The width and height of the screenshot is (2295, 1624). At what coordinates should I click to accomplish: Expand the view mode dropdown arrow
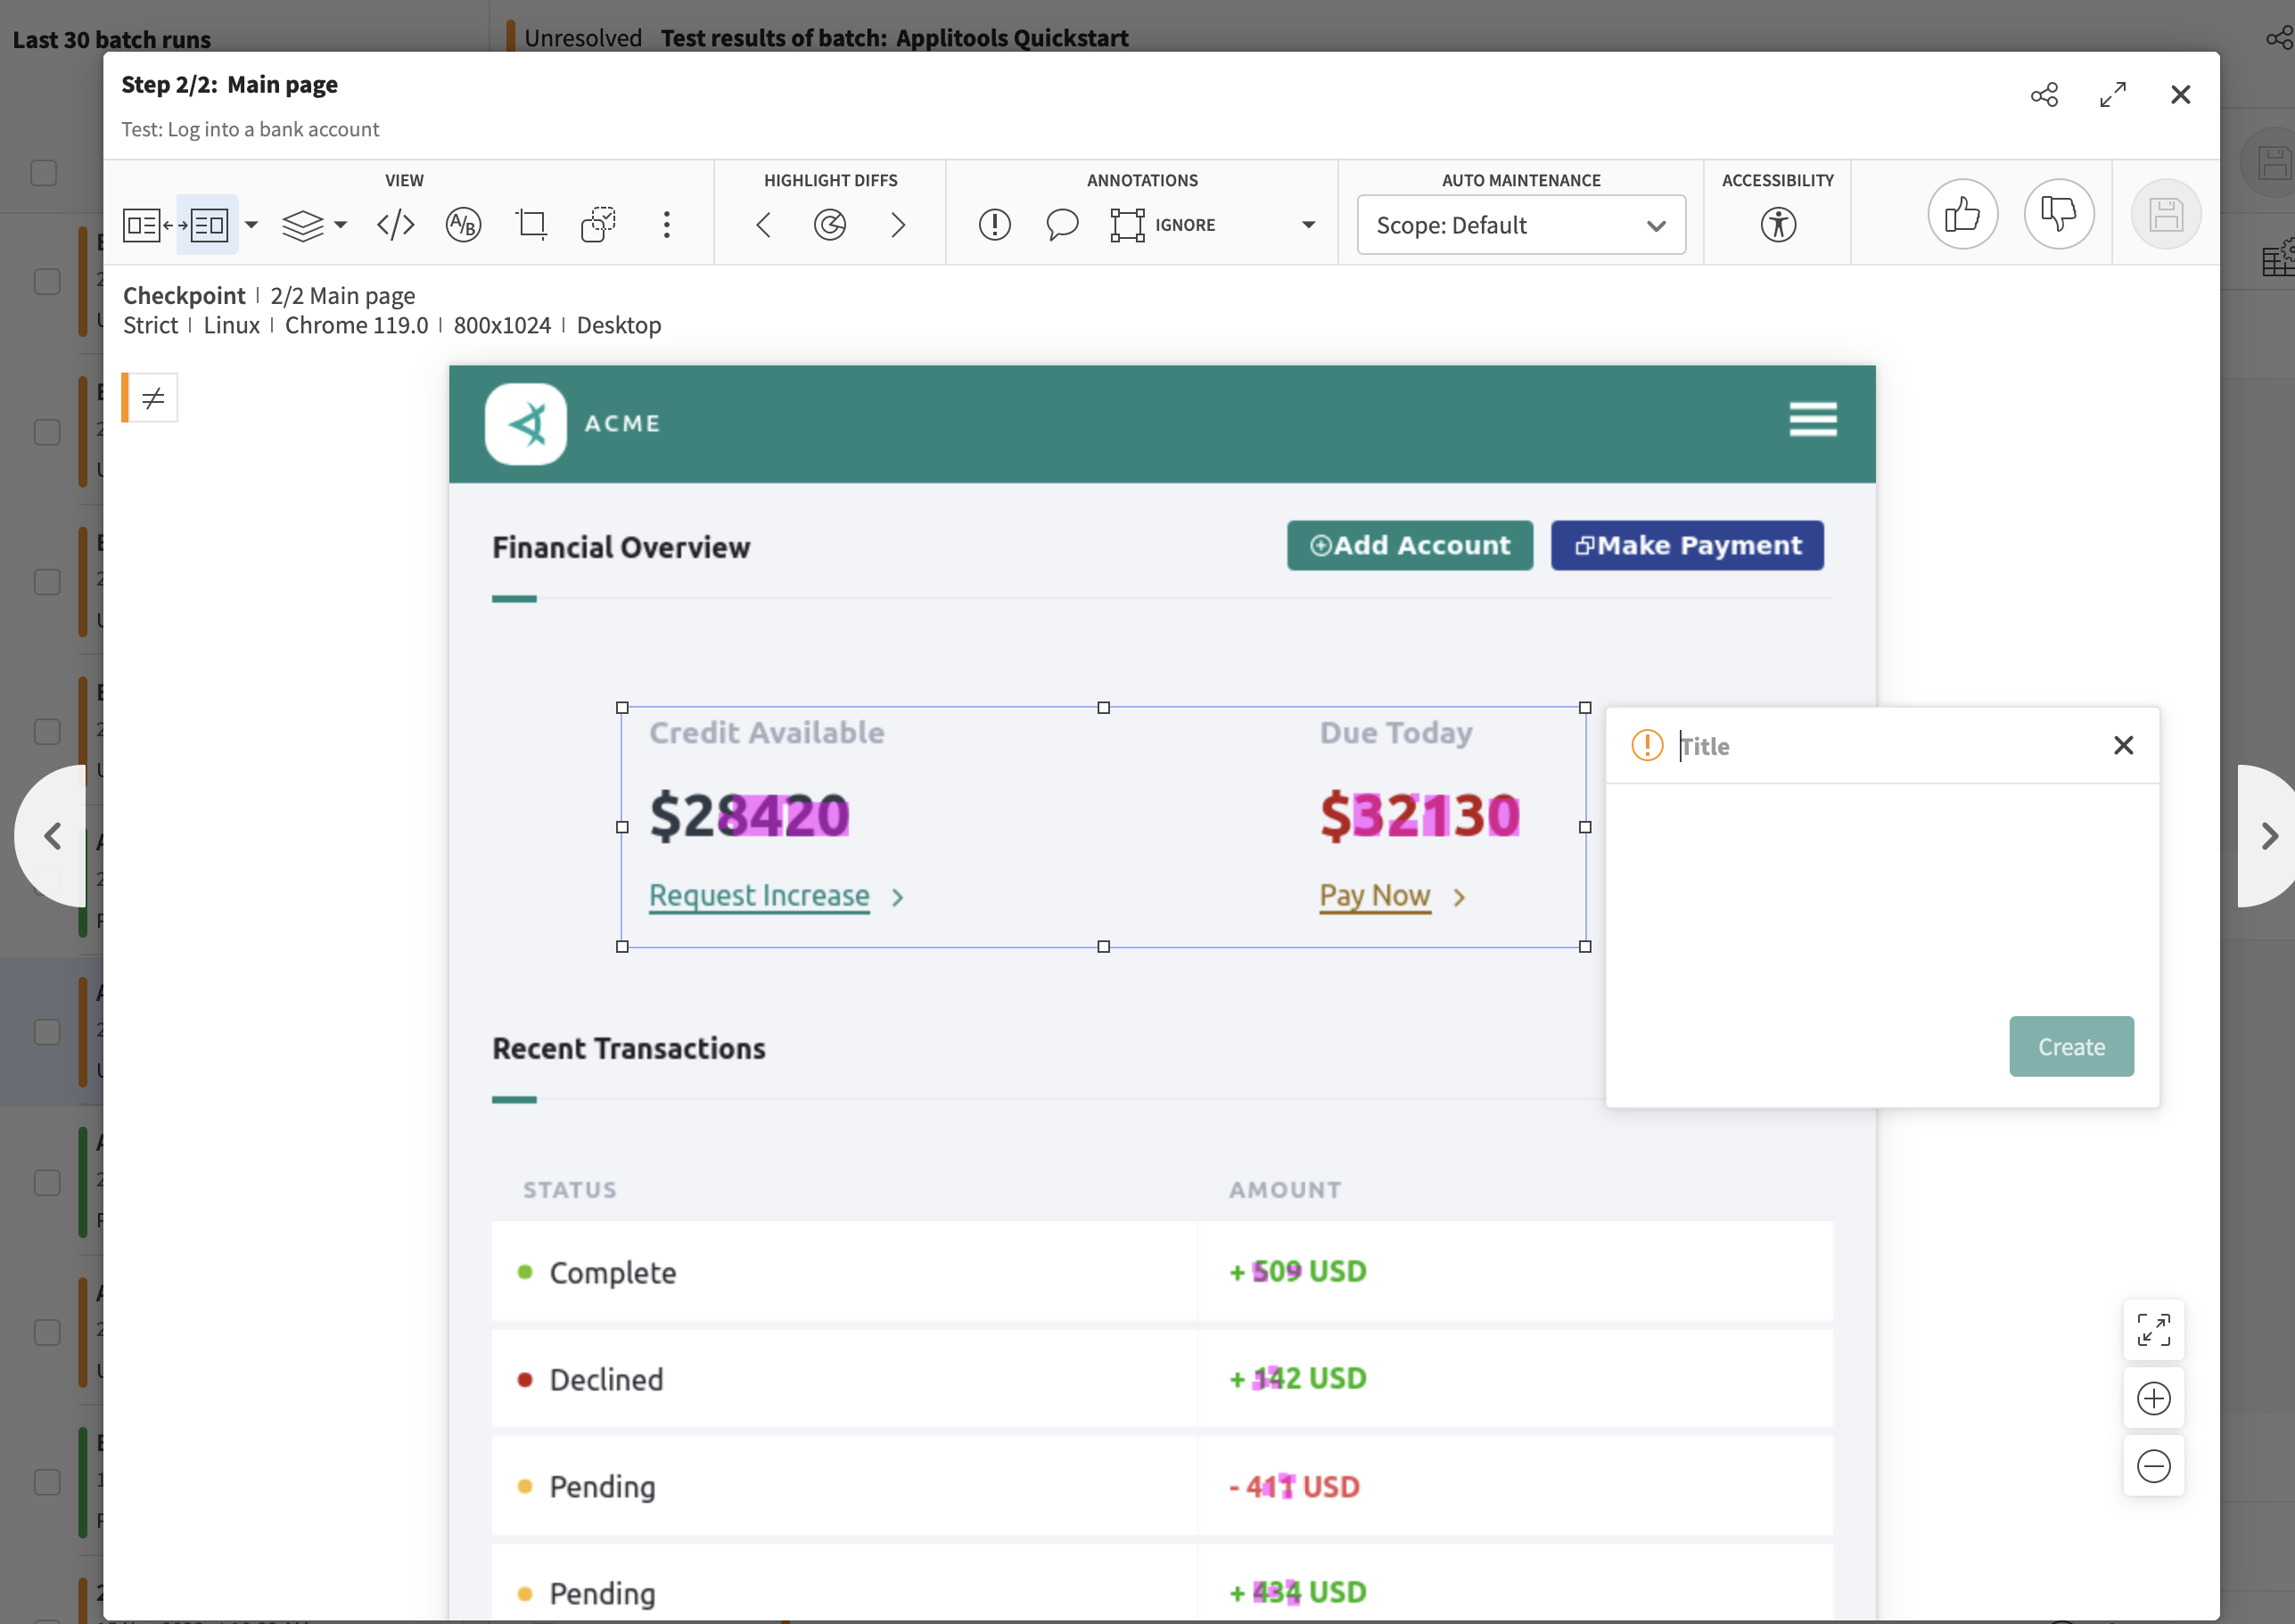[251, 225]
